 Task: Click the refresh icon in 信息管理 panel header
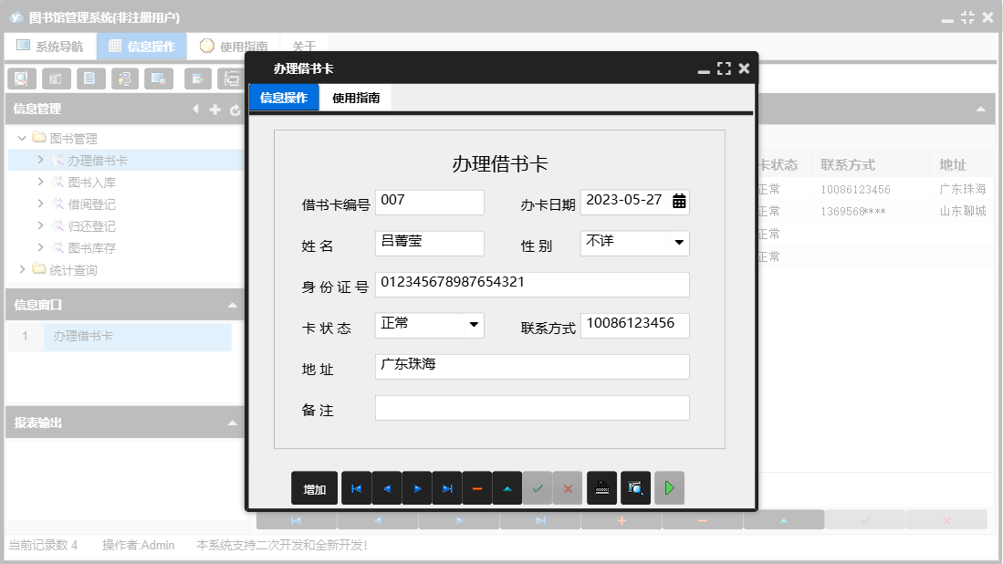click(235, 109)
